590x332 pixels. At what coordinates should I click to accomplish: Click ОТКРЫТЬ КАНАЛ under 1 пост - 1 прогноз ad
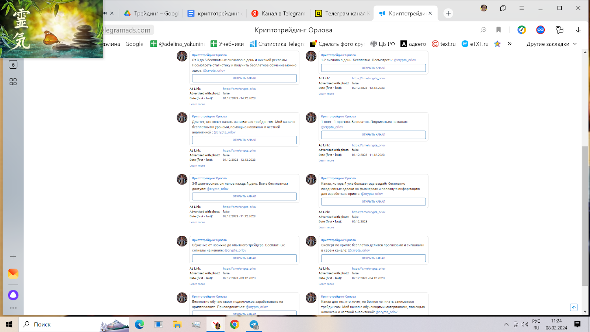(373, 135)
